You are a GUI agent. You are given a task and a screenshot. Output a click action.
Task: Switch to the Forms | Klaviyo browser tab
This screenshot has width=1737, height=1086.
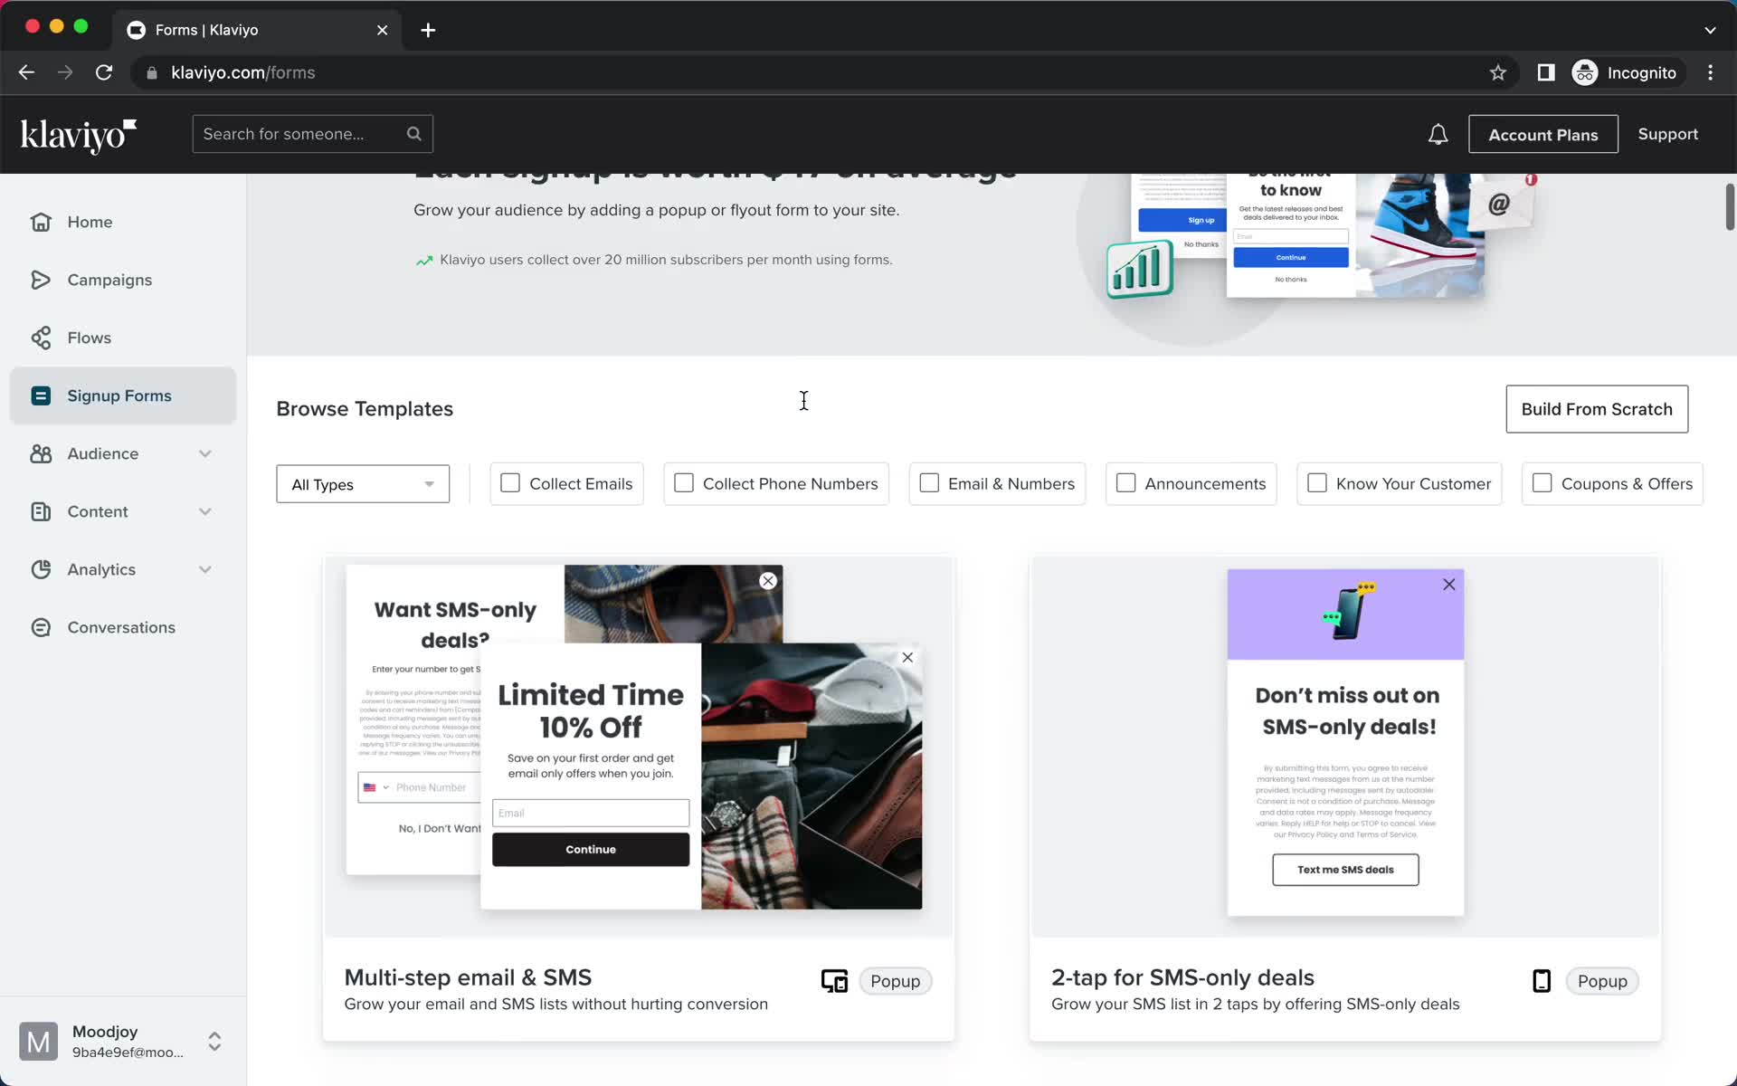tap(256, 30)
